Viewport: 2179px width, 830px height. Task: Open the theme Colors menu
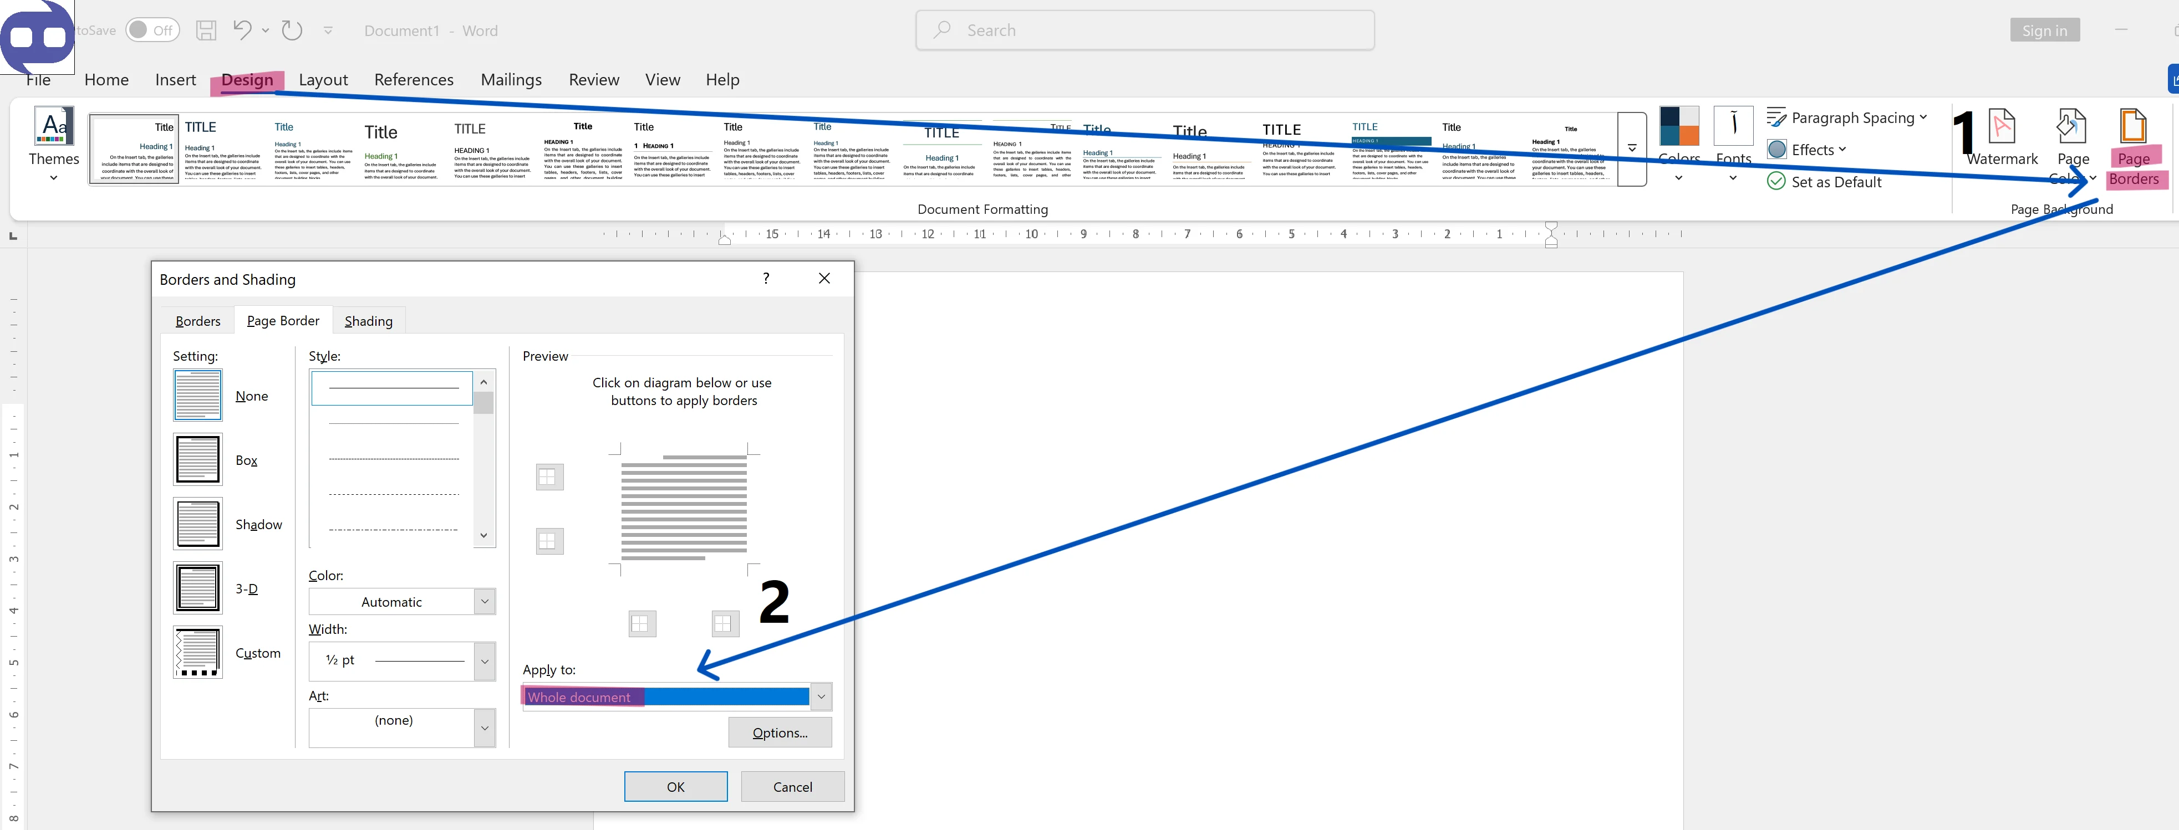[1679, 144]
